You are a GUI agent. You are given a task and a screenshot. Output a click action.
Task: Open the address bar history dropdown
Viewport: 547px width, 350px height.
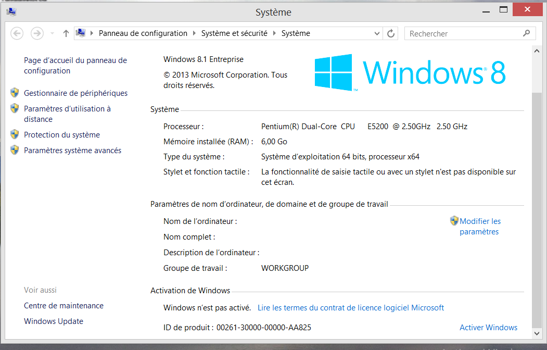tap(377, 33)
